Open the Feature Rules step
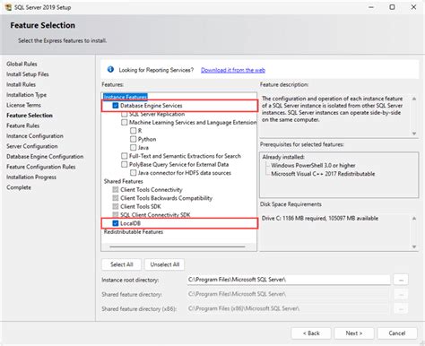Image resolution: width=425 pixels, height=346 pixels. [x=23, y=125]
